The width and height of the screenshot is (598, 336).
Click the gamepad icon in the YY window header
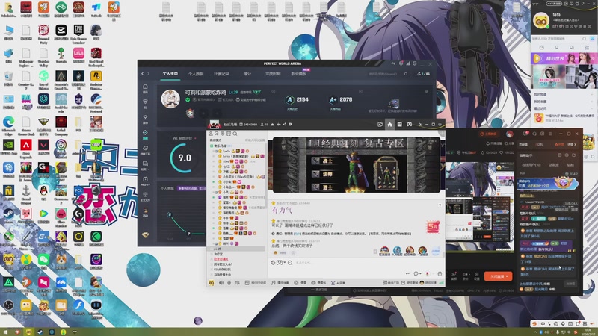pos(409,125)
